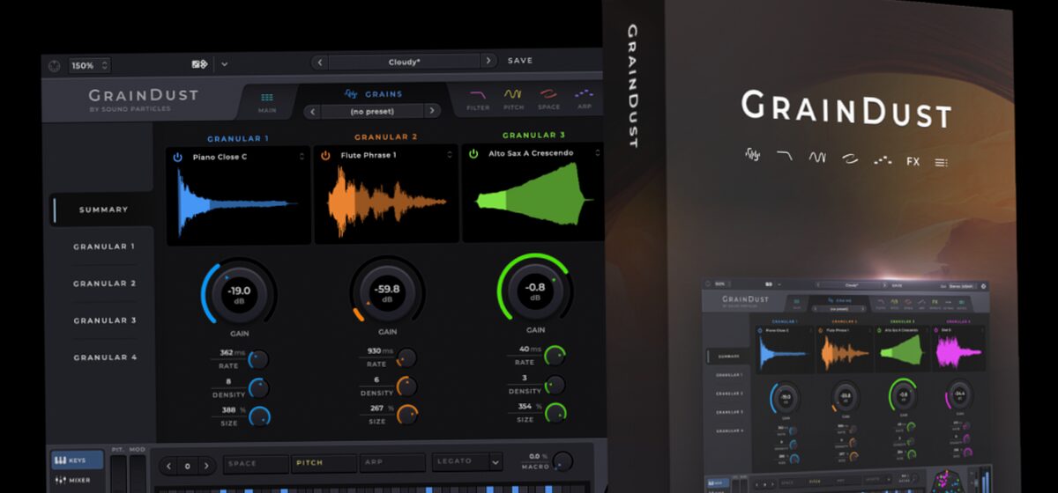Select GRANULAR 2 in the left sidebar
This screenshot has height=493, width=1058.
pos(103,283)
